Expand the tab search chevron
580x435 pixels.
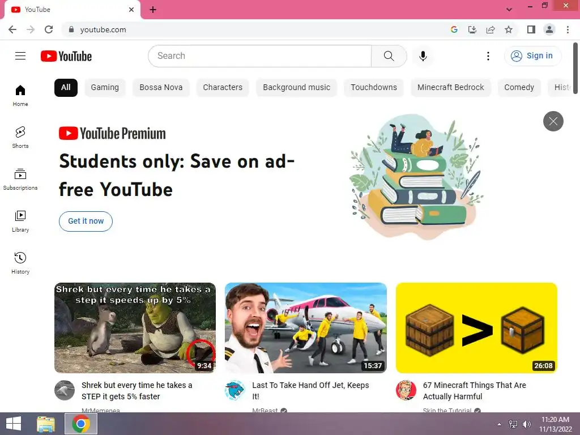[x=509, y=9]
